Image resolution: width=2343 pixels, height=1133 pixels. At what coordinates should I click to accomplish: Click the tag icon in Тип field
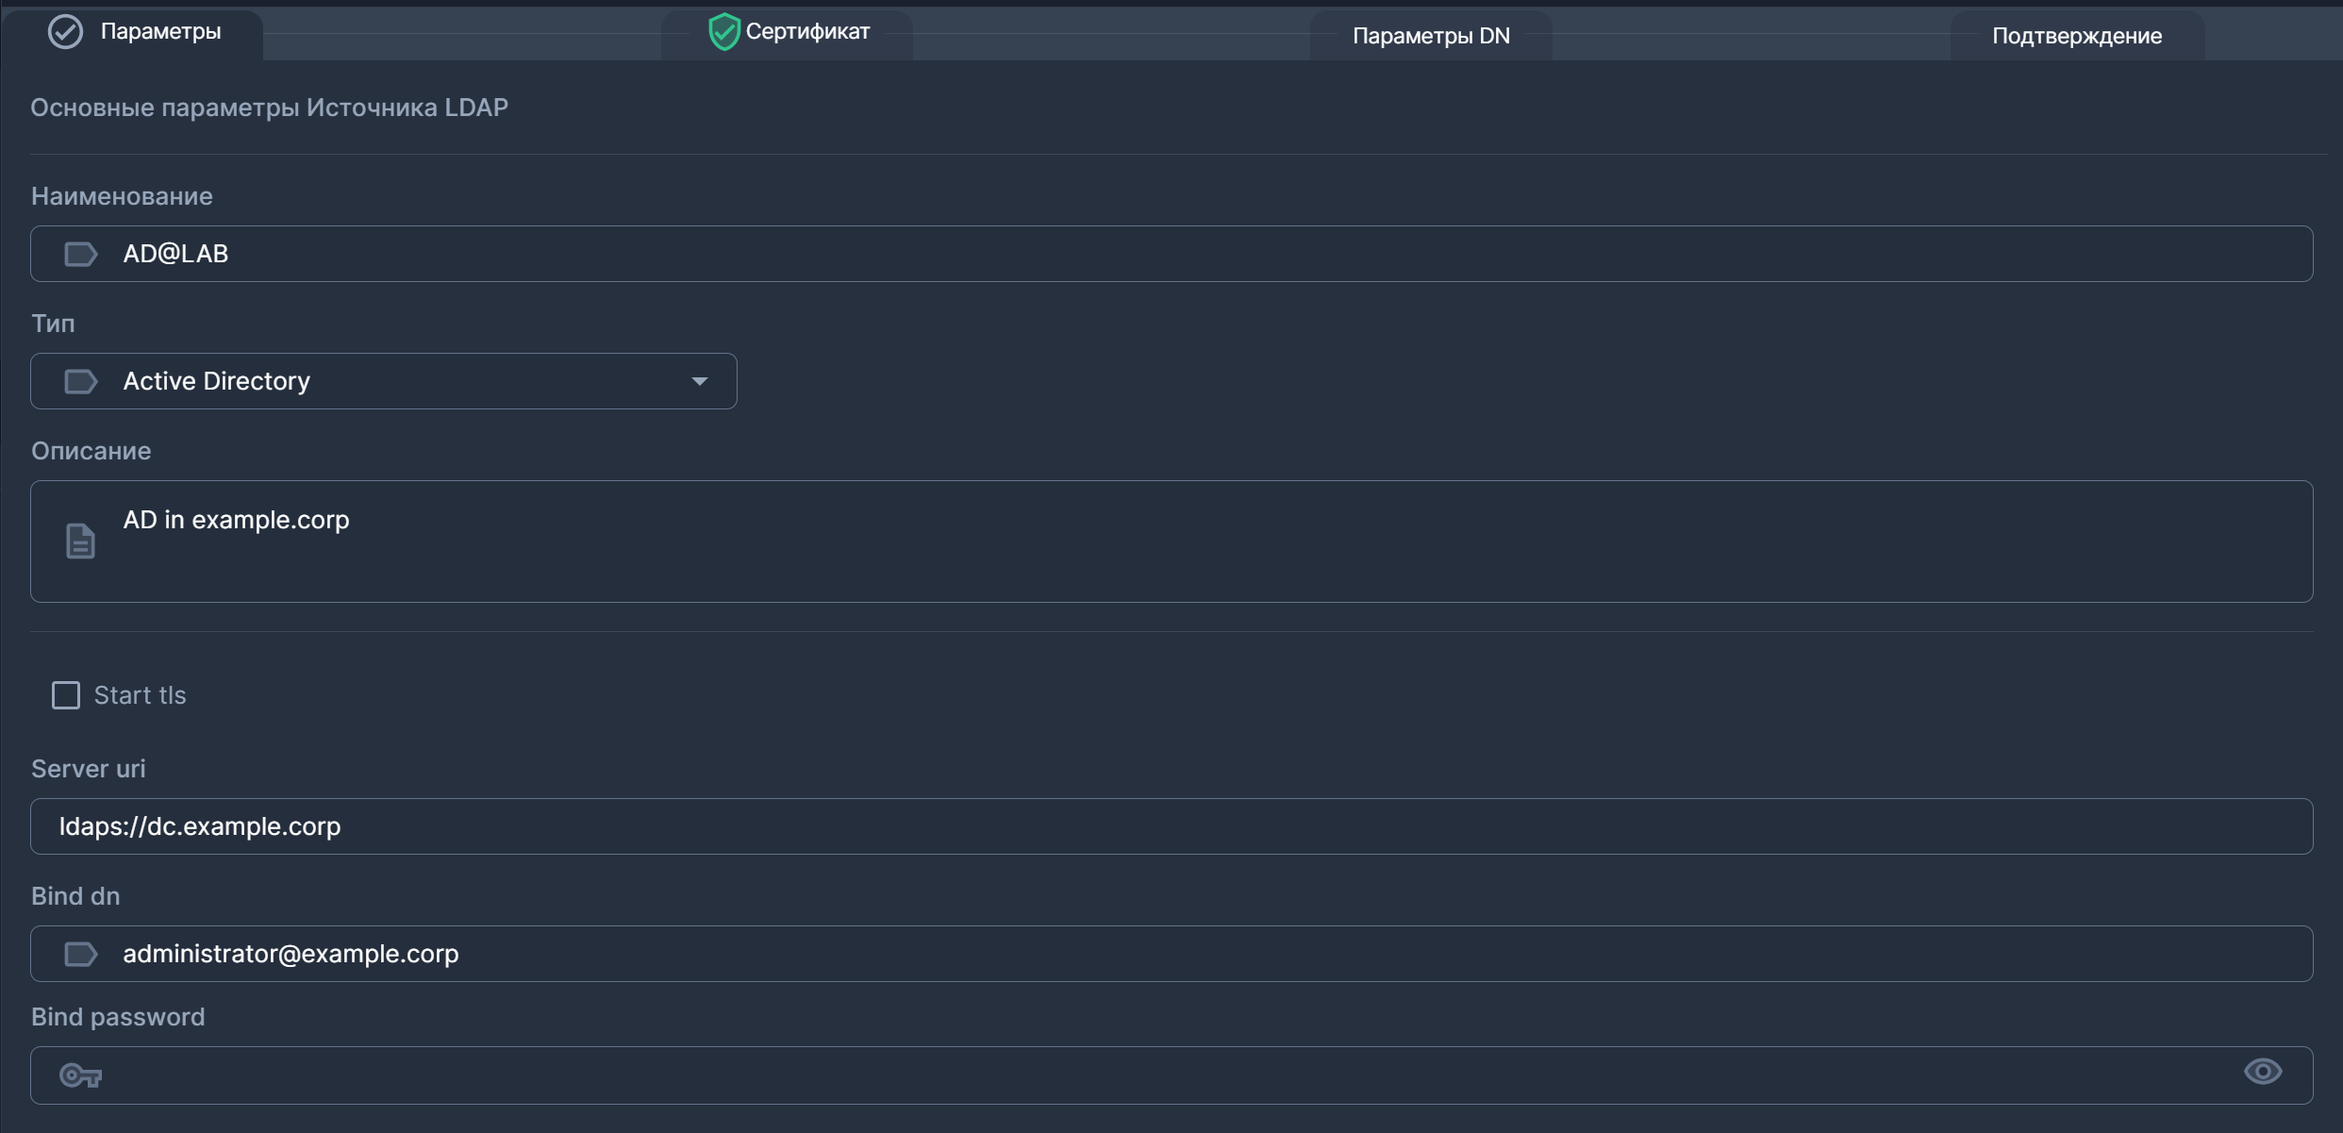click(x=80, y=381)
